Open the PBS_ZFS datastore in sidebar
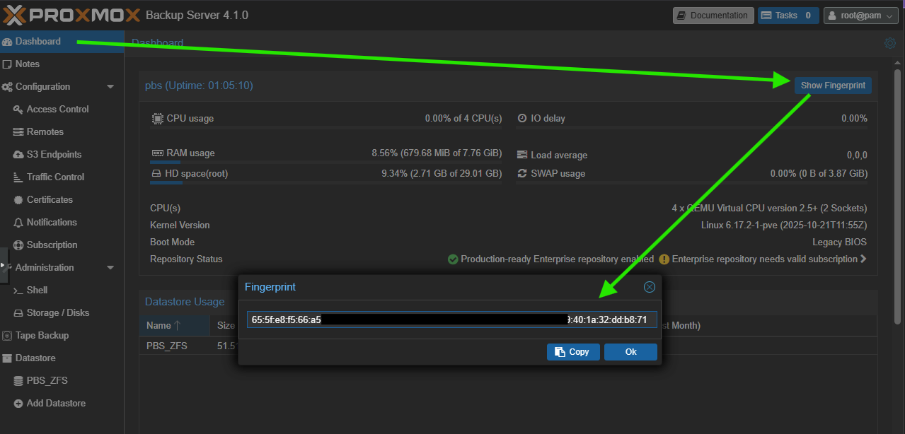Screen dimensions: 905x434 tap(47, 380)
